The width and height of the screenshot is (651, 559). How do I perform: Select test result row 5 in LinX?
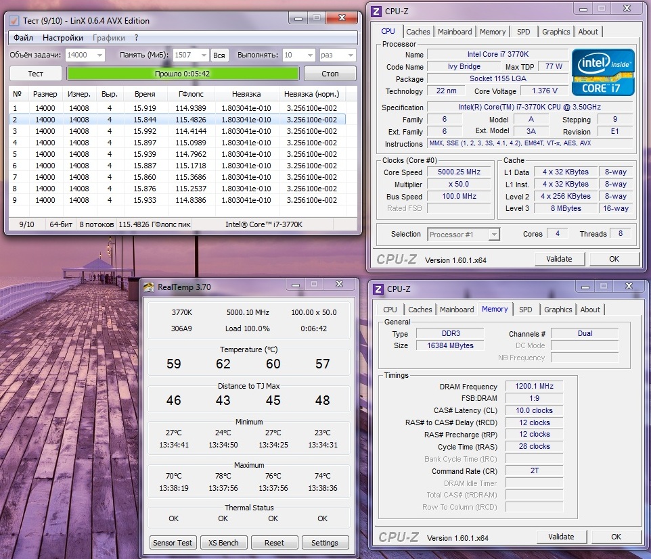(x=176, y=154)
